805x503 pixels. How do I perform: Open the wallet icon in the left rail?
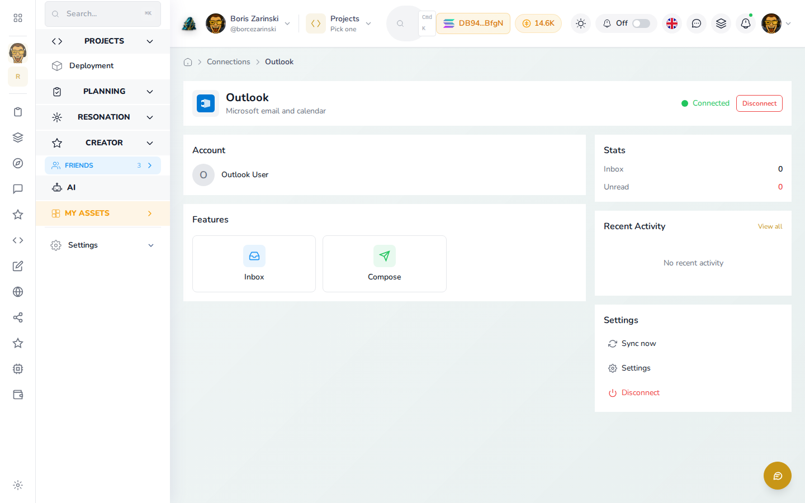click(x=18, y=395)
